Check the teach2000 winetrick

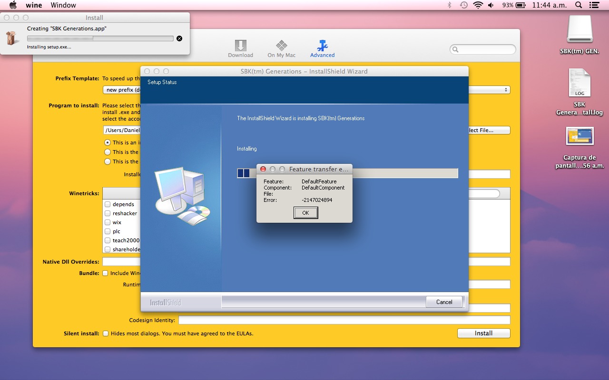point(108,240)
